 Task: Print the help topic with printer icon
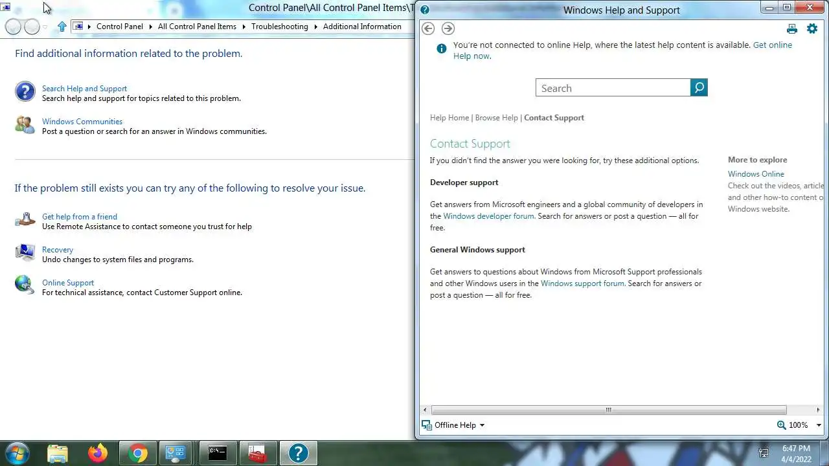[791, 28]
